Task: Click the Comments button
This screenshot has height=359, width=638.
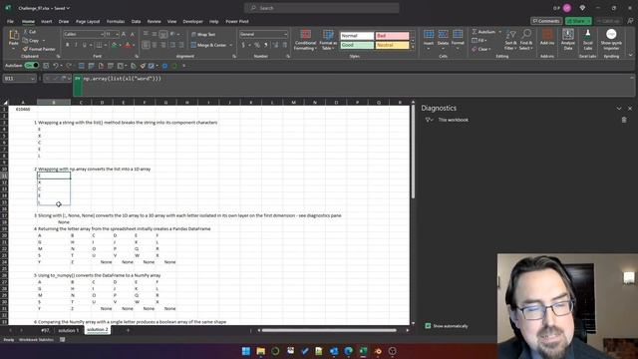Action: [546, 21]
